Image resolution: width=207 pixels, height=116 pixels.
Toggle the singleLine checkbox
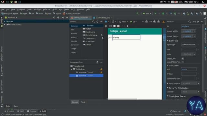(x=183, y=59)
